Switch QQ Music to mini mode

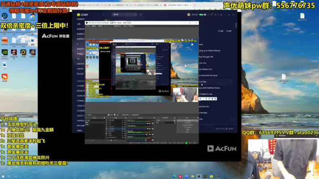pyautogui.click(x=221, y=15)
